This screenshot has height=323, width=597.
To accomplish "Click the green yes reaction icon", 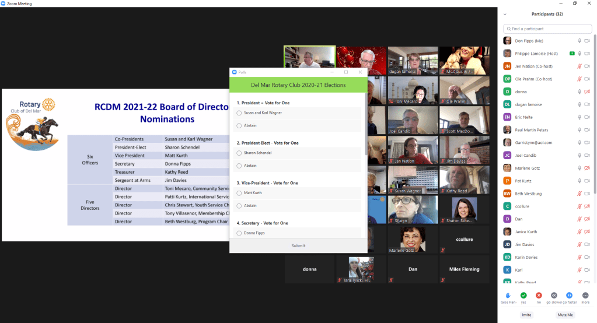I will click(523, 296).
